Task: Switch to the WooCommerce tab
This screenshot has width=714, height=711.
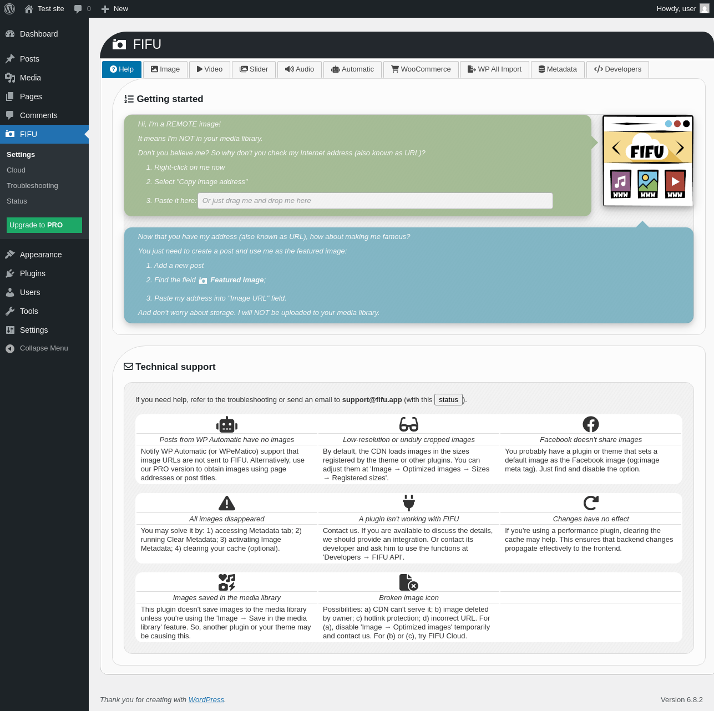Action: (x=421, y=69)
